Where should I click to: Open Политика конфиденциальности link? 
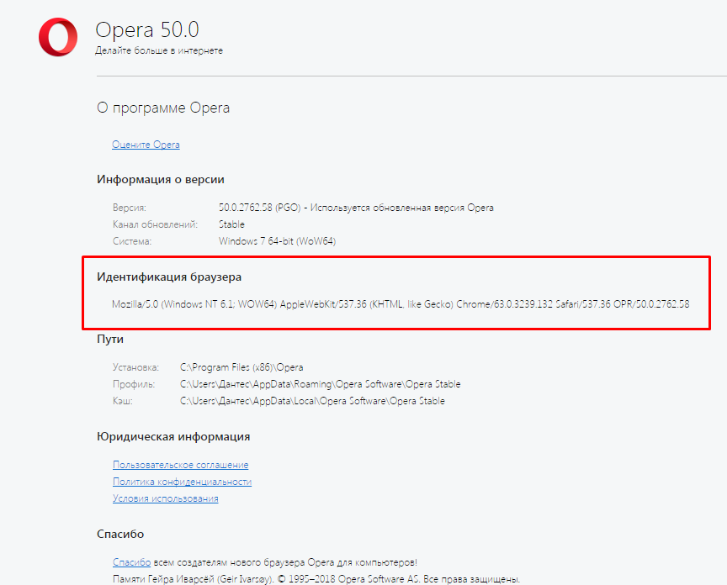[x=182, y=482]
